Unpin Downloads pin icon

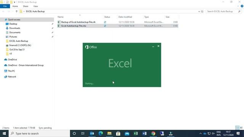coord(53,28)
